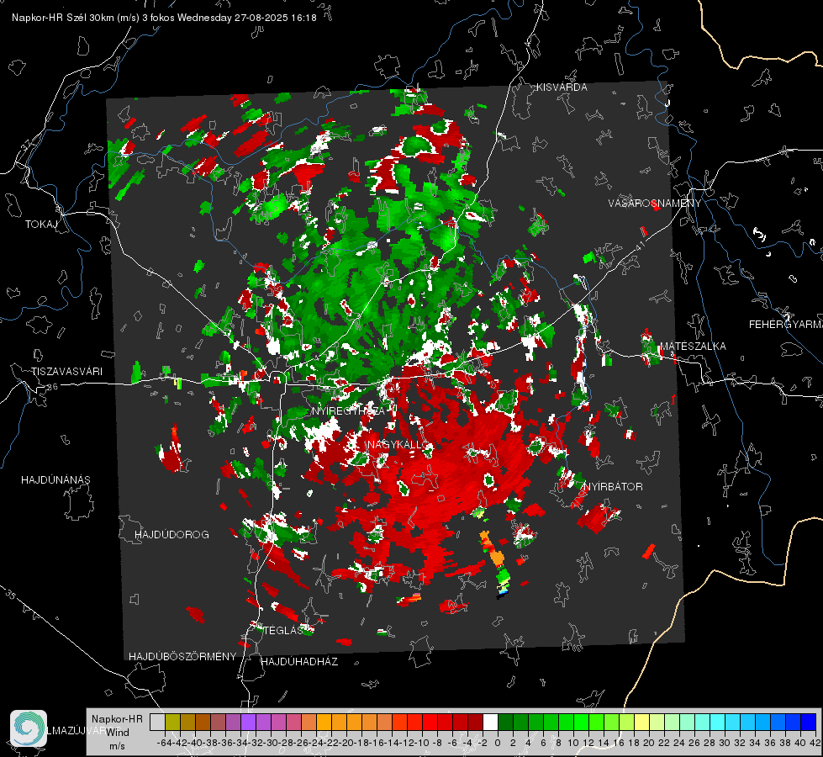Select the HAJDÚDOROG label
Viewport: 823px width, 757px height.
pos(171,534)
